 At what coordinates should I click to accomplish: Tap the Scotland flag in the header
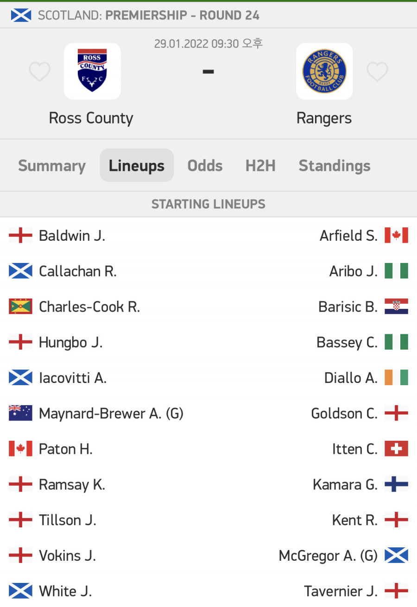pos(21,15)
